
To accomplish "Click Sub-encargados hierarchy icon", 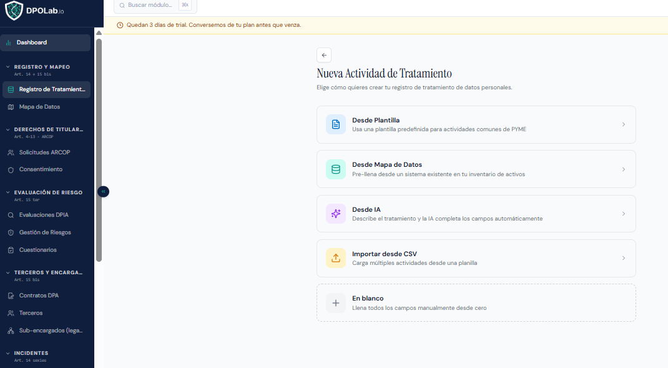I will tap(11, 331).
